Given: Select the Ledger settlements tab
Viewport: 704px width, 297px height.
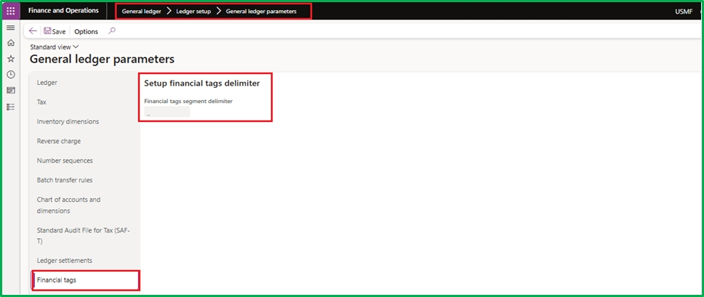Looking at the screenshot, I should pyautogui.click(x=65, y=260).
